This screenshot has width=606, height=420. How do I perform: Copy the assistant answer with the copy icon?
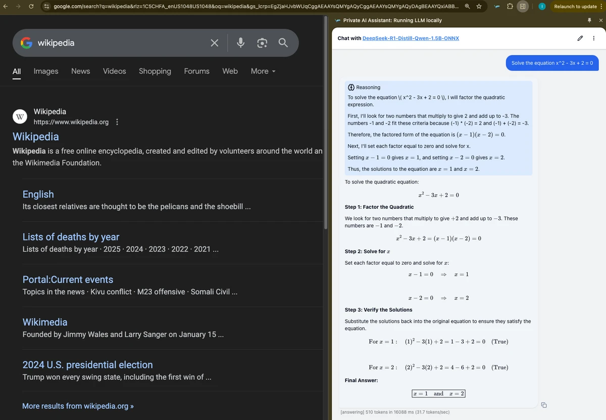(544, 404)
